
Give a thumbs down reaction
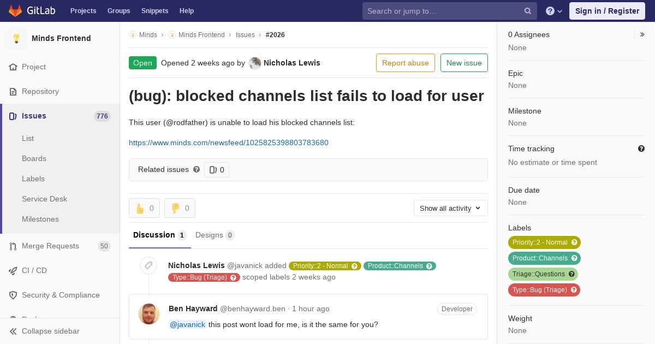[180, 208]
